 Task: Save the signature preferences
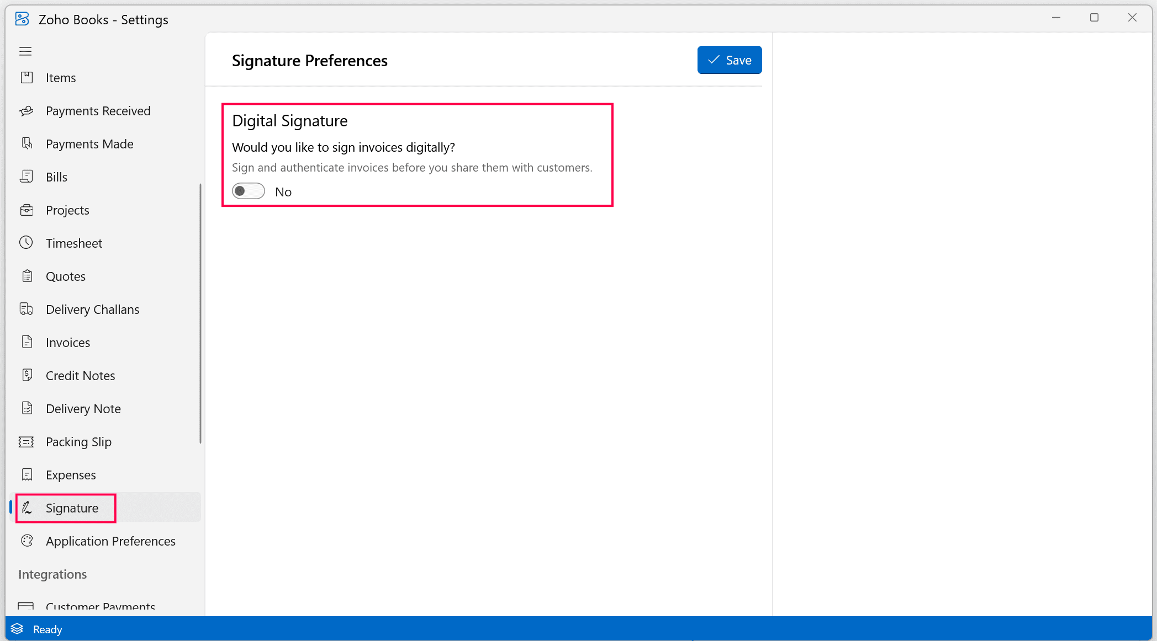tap(729, 60)
